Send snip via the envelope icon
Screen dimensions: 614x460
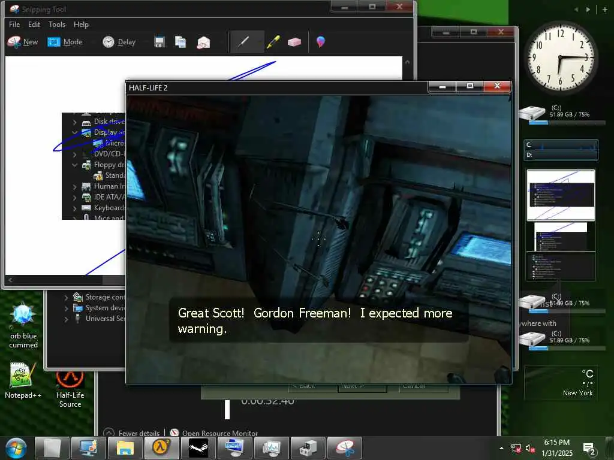tap(204, 43)
